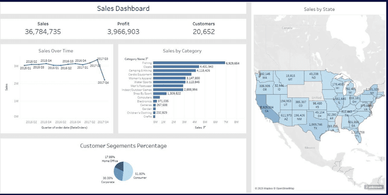The height and width of the screenshot is (195, 388).
Task: Click the Sales Dashboard title
Action: (x=123, y=9)
